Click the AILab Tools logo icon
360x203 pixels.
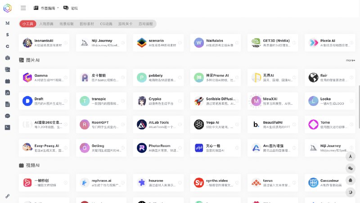pyautogui.click(x=142, y=124)
